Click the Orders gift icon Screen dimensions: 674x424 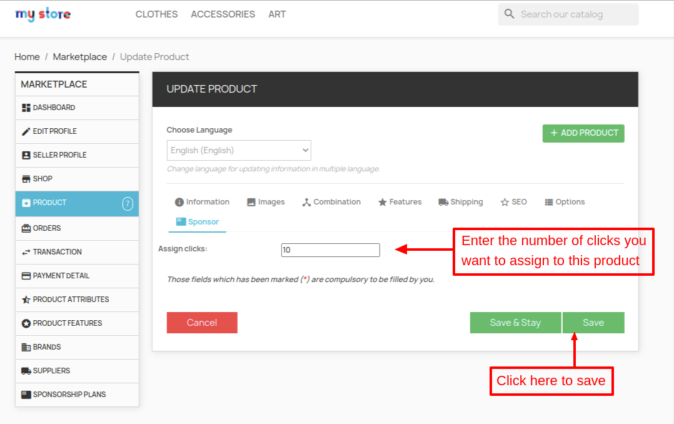tap(26, 228)
